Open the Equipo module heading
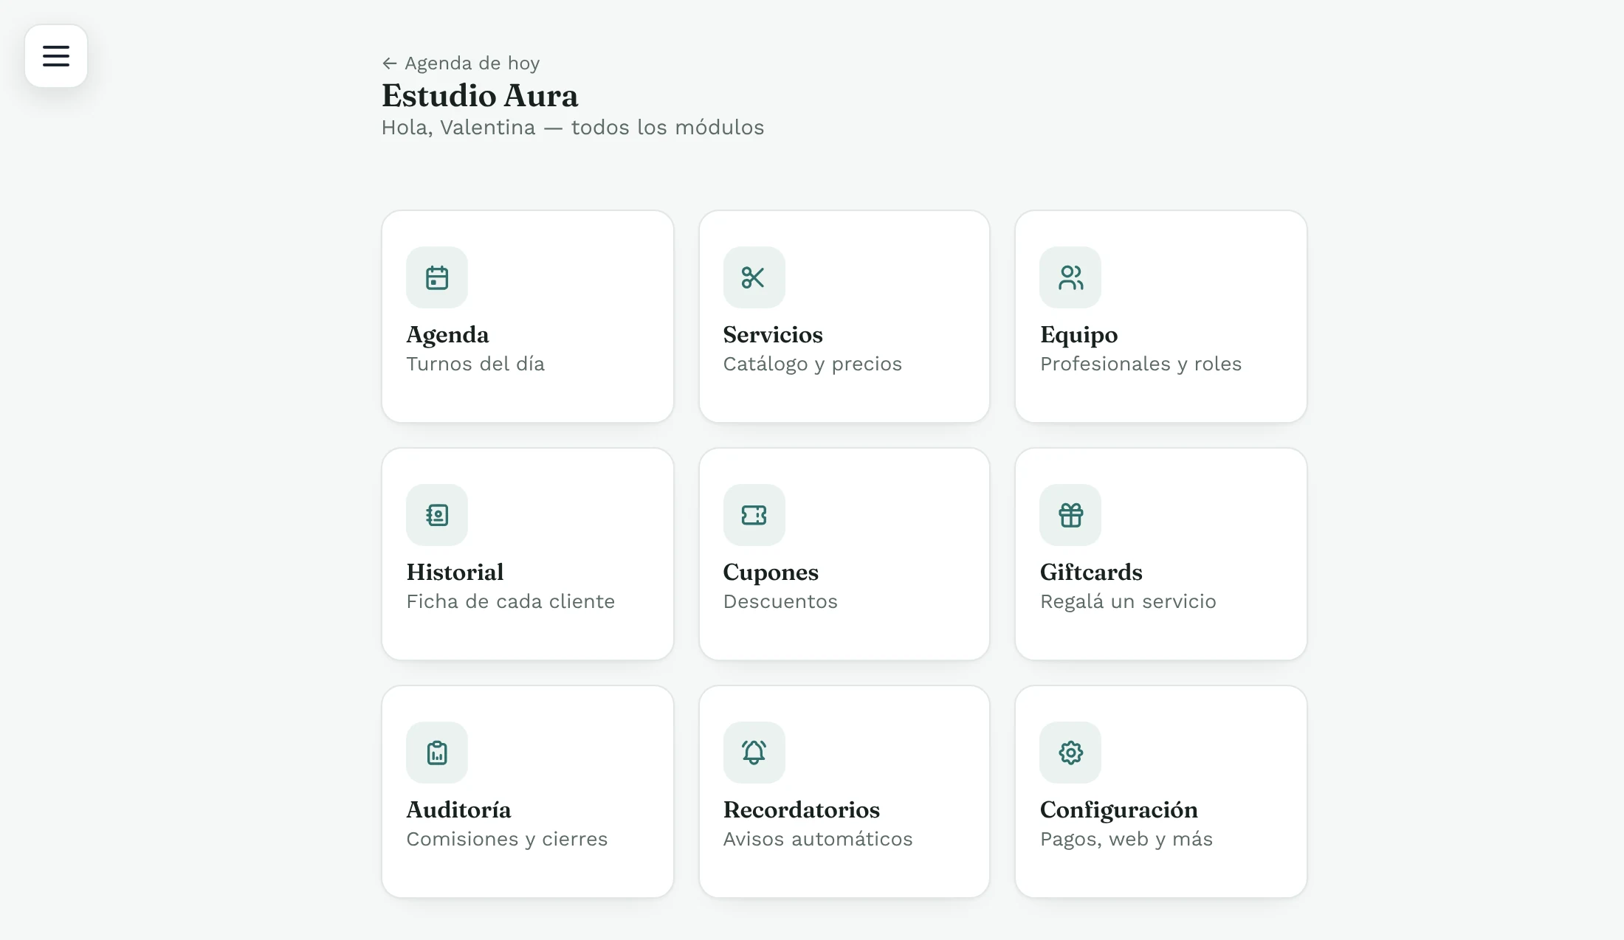The width and height of the screenshot is (1624, 940). point(1078,335)
